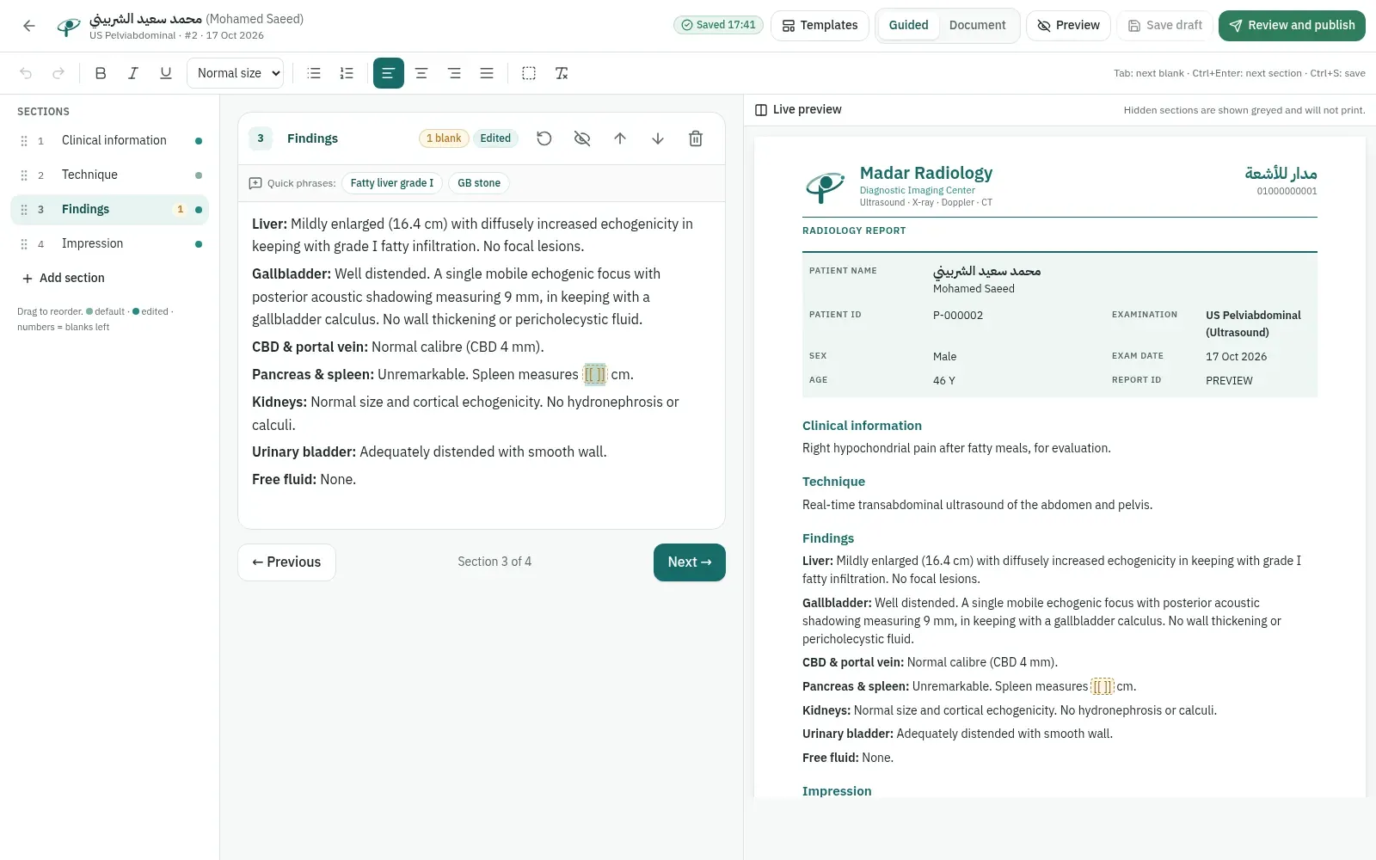
Task: Redo the last undone edit
Action: pyautogui.click(x=58, y=73)
